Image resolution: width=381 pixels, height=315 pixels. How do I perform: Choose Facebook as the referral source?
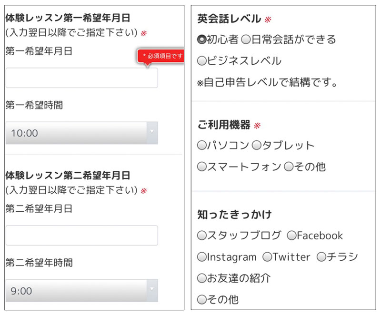click(x=291, y=236)
